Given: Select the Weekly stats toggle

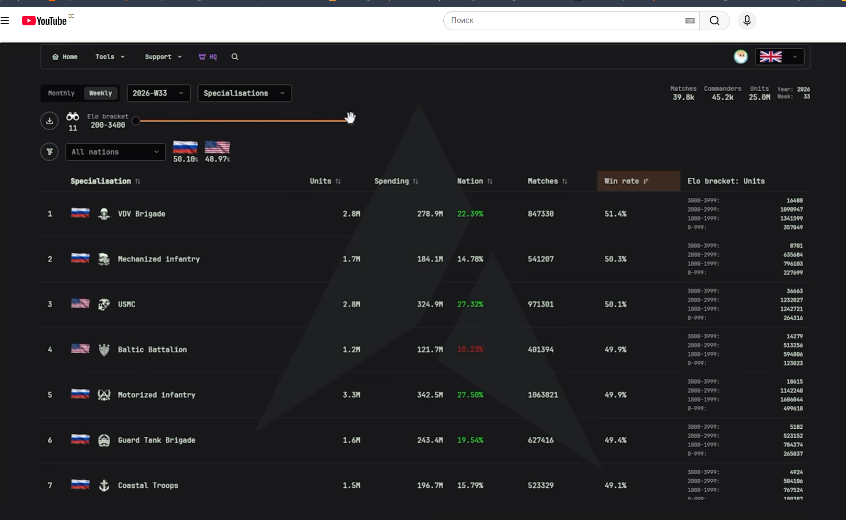Looking at the screenshot, I should (100, 93).
